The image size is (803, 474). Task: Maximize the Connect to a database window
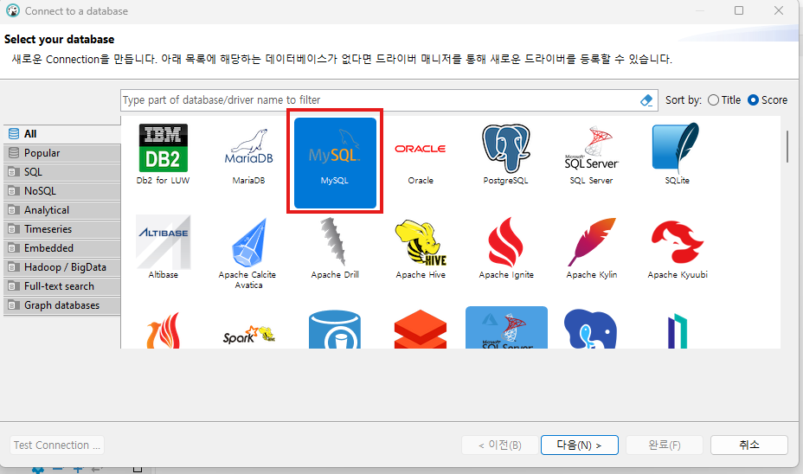coord(738,10)
